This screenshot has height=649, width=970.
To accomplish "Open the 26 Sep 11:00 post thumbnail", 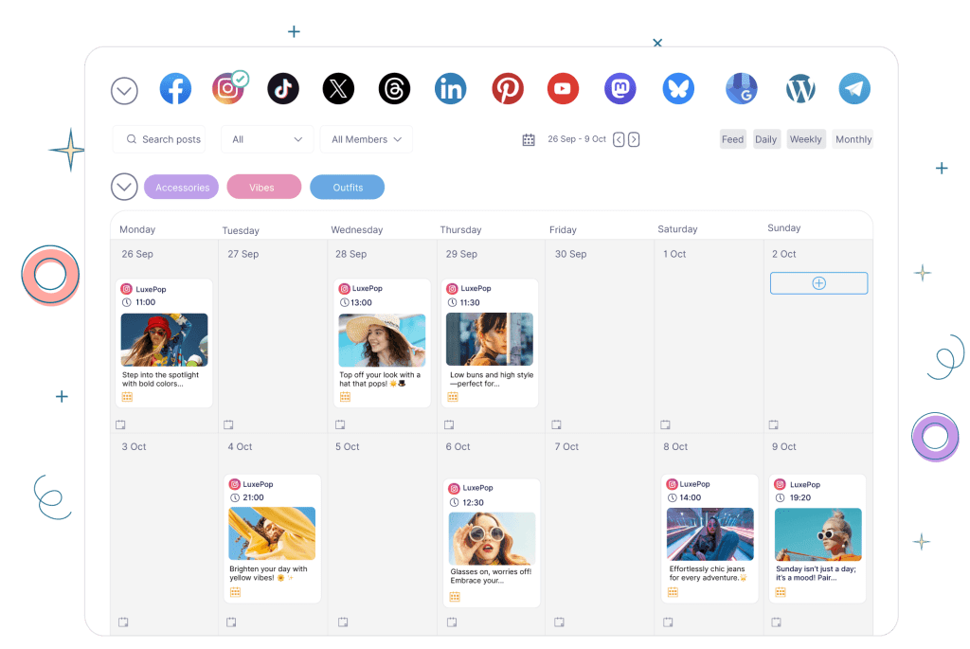I will click(165, 339).
